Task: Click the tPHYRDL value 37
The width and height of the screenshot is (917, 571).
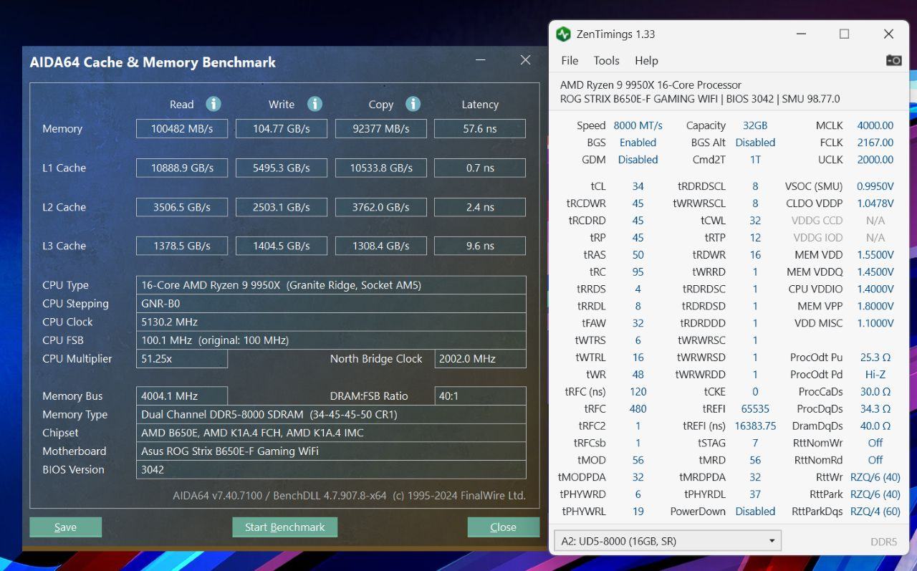Action: (x=755, y=494)
